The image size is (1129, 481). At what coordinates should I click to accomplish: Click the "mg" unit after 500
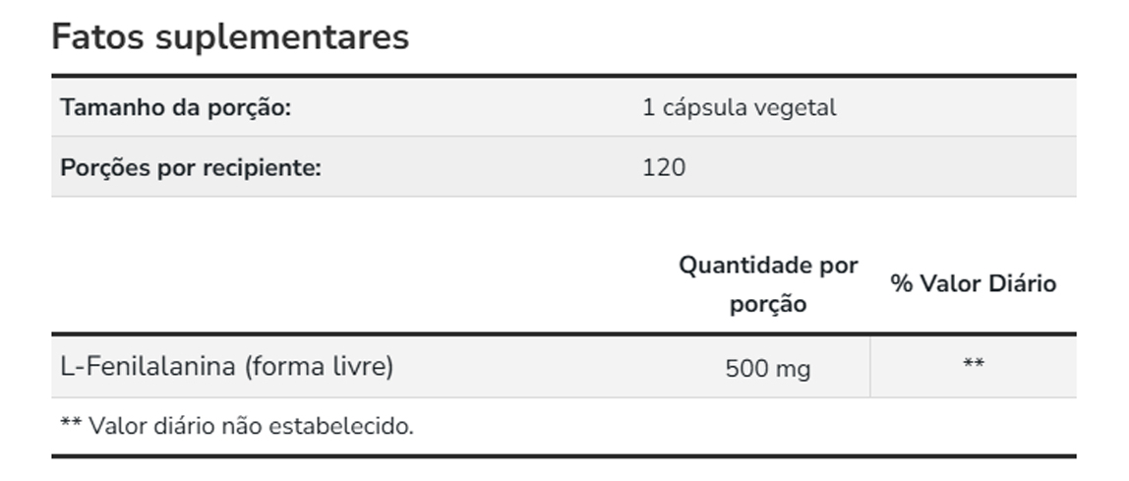coord(794,370)
